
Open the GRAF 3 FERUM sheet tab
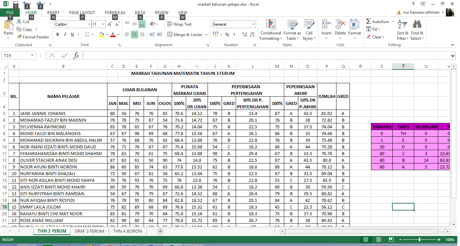pos(89,231)
